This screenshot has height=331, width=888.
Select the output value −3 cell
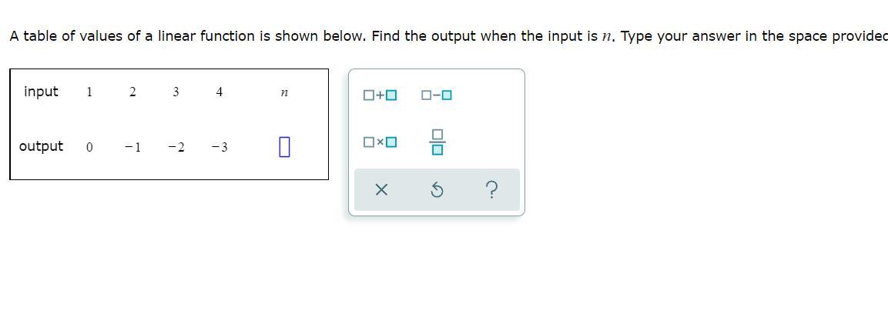pos(219,147)
